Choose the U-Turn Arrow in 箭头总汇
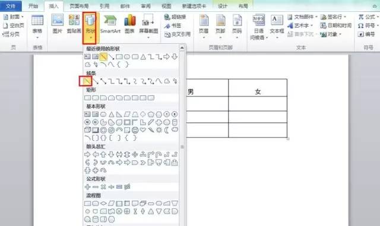Screen dimensions: 380x226 pos(159,154)
